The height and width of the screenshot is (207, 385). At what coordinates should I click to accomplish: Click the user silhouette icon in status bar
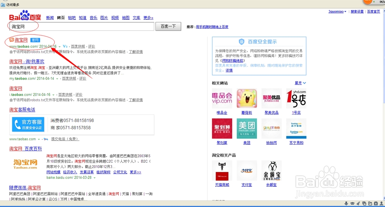[382, 204]
